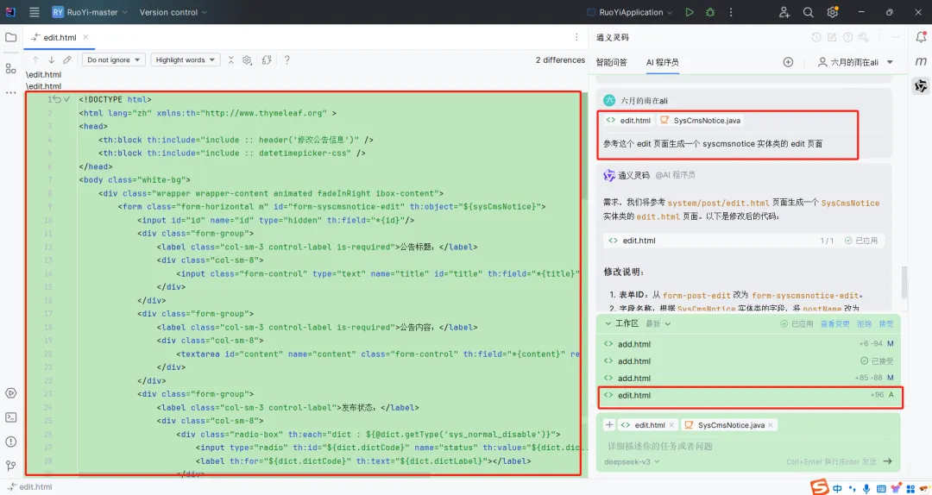932x495 pixels.
Task: Open the 最新 snapshot dropdown
Action: [658, 324]
